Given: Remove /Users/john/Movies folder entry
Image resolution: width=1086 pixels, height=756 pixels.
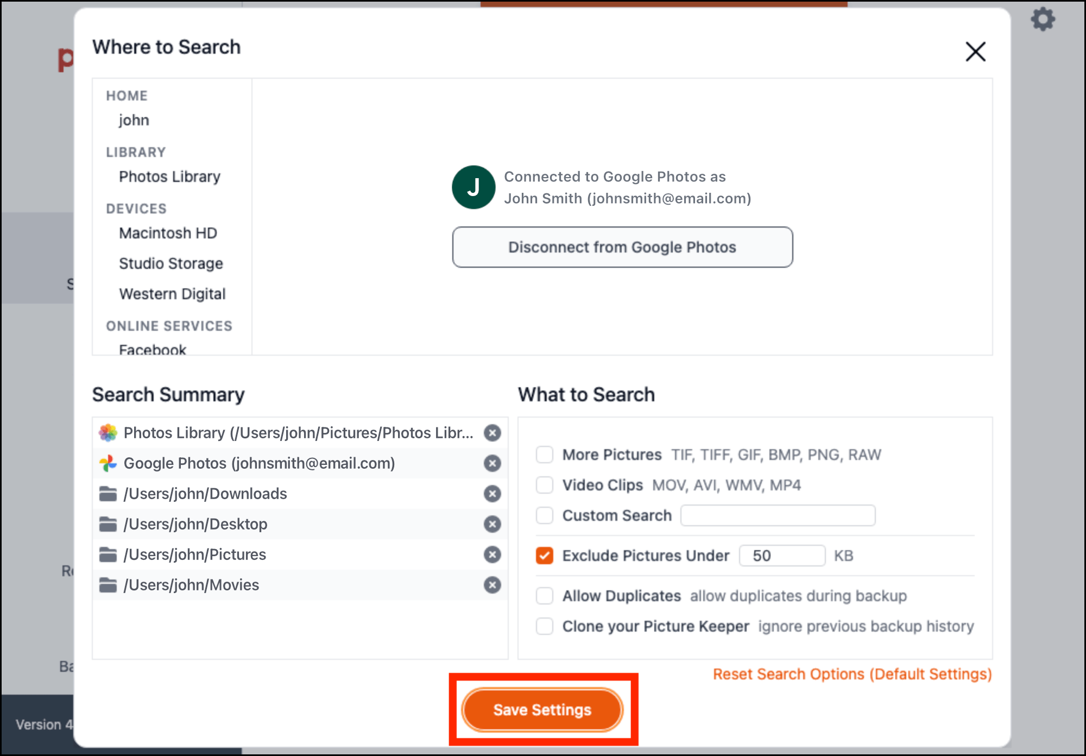Looking at the screenshot, I should [x=492, y=585].
